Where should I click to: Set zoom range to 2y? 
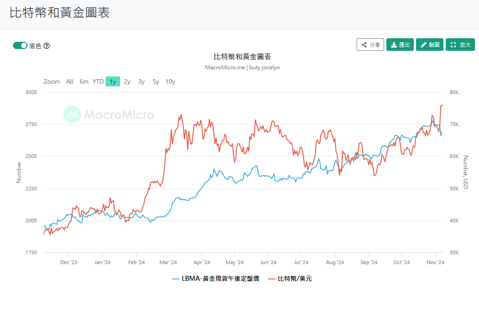pos(127,81)
